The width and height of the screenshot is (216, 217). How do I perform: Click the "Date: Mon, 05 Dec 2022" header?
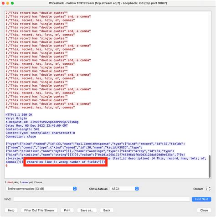36,125
